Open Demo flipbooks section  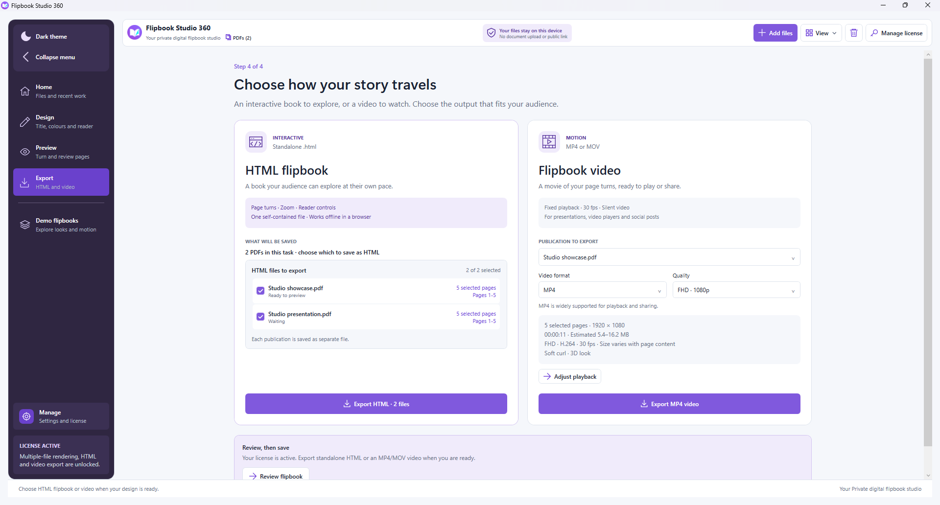[x=61, y=225]
